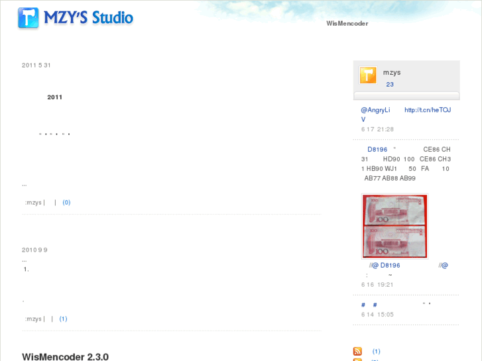Open the WisMencoder 2.3.0 post heading
Image resolution: width=482 pixels, height=361 pixels.
pos(65,357)
